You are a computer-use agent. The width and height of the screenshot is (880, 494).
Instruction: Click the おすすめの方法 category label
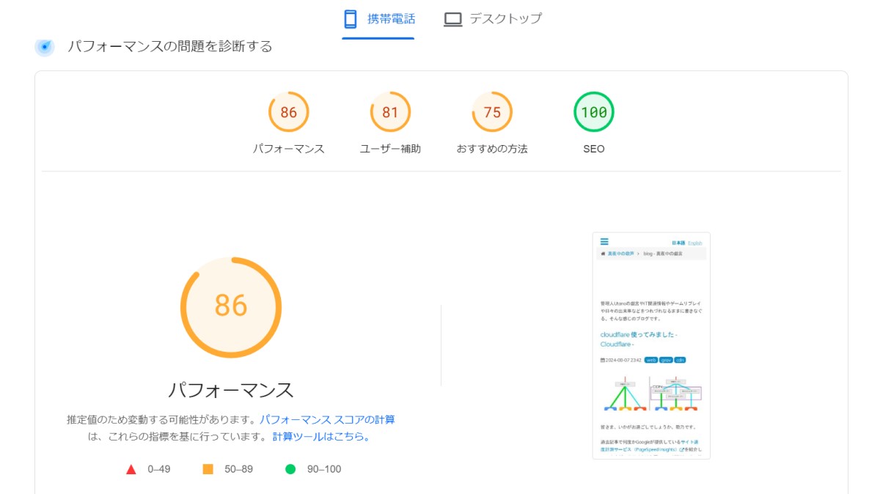pyautogui.click(x=492, y=149)
